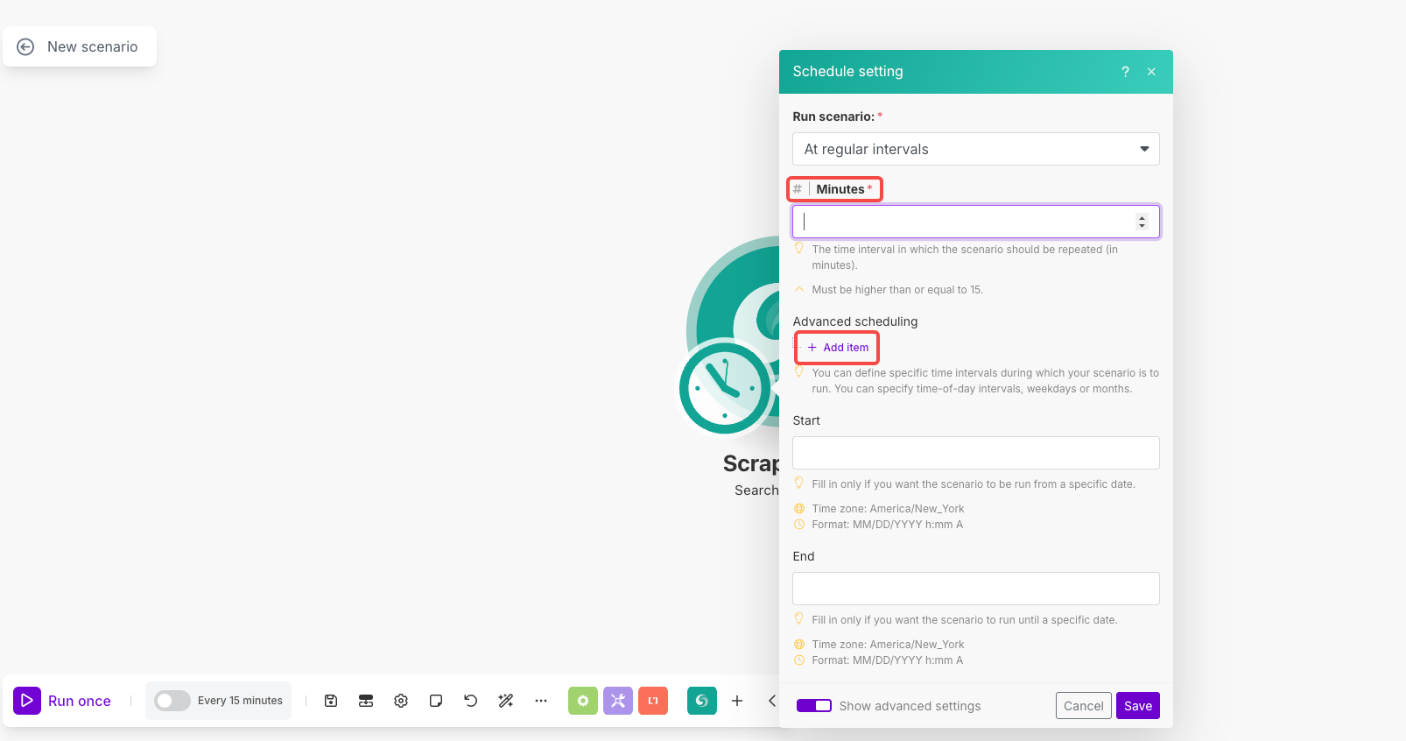Toggle the scenario scheduling switch on
1406x741 pixels.
[172, 701]
